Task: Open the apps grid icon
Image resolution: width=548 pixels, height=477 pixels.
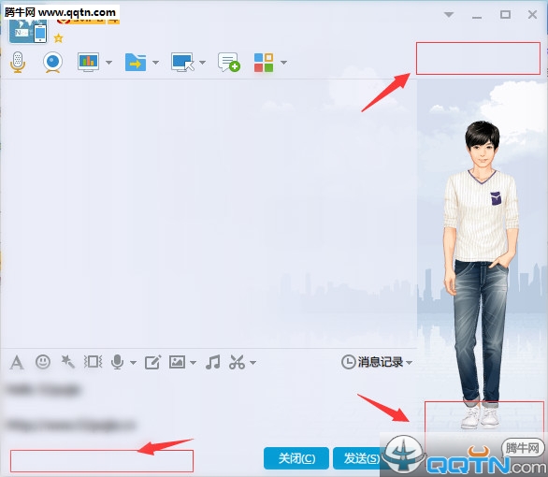Action: click(264, 63)
